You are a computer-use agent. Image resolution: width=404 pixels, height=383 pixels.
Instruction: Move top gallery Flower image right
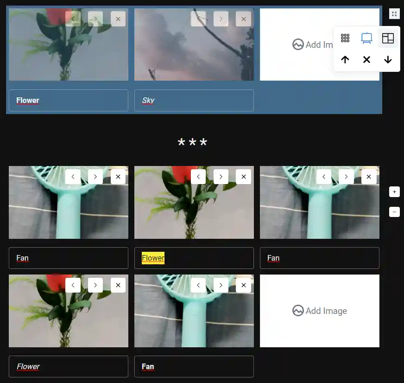tap(95, 19)
